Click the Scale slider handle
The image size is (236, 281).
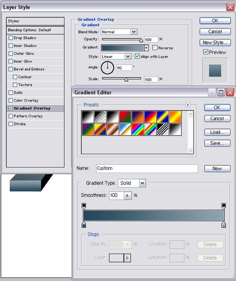(x=126, y=80)
